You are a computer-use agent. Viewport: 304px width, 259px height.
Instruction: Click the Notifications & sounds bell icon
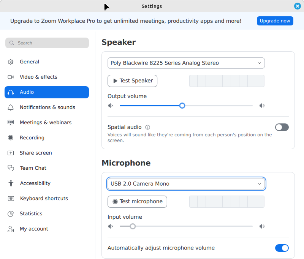[x=11, y=107]
